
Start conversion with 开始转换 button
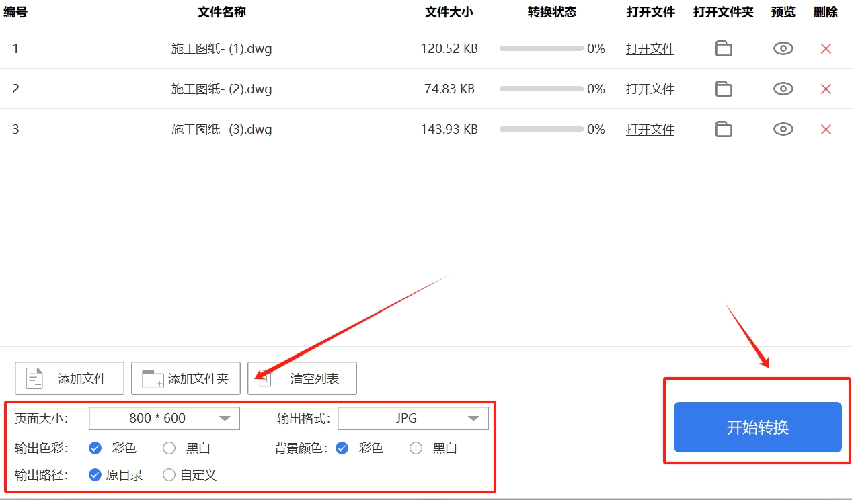coord(758,427)
